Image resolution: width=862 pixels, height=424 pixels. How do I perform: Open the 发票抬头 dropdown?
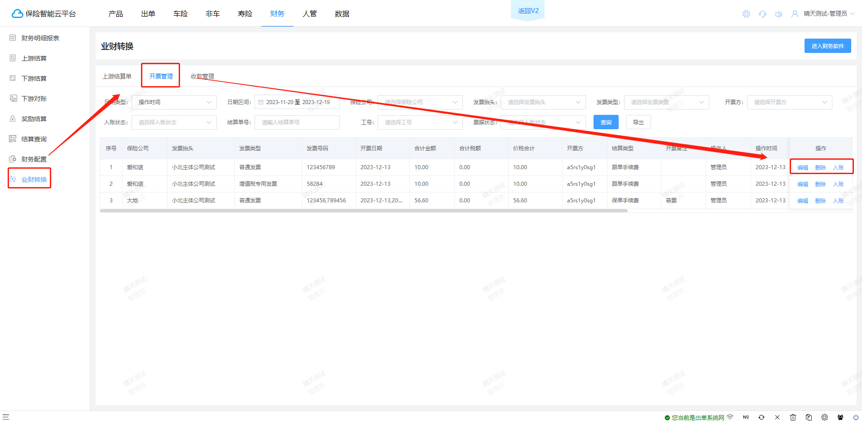click(543, 102)
